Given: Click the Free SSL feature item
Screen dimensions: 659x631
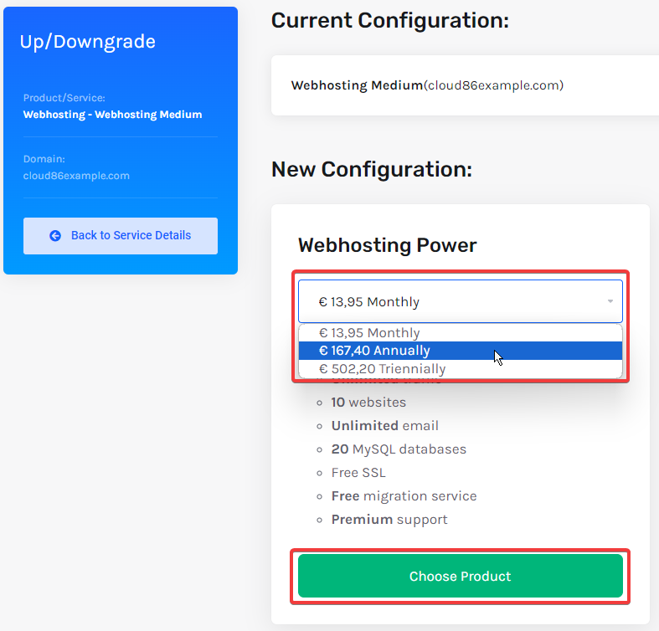Looking at the screenshot, I should coord(358,473).
